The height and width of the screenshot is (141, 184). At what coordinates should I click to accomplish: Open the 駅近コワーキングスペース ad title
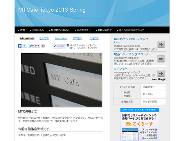coord(132,54)
